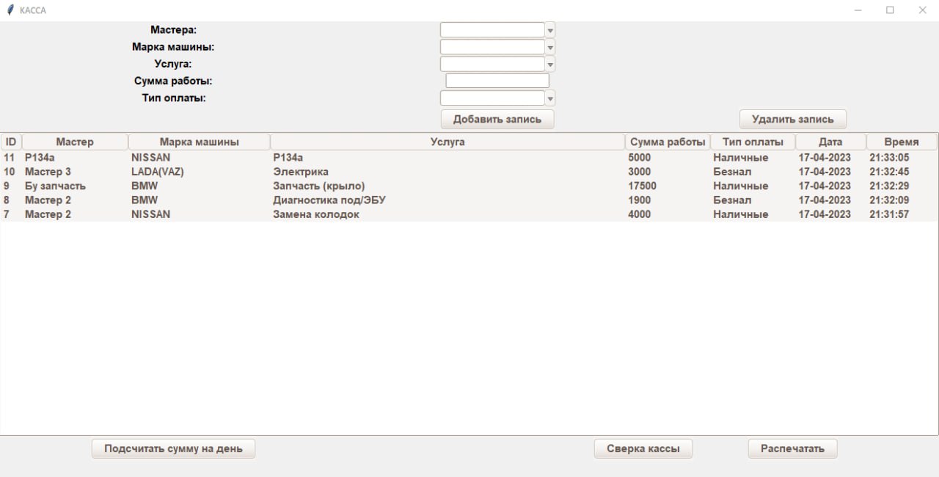Expand the Марка машины combo box
This screenshot has width=939, height=477.
(x=550, y=47)
